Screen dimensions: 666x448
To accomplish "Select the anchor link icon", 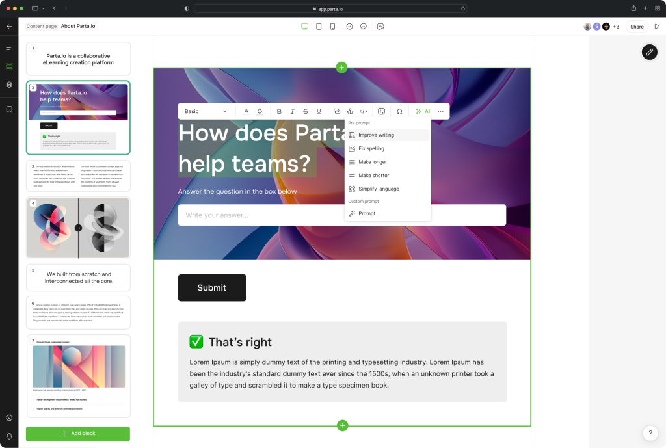I will [351, 111].
